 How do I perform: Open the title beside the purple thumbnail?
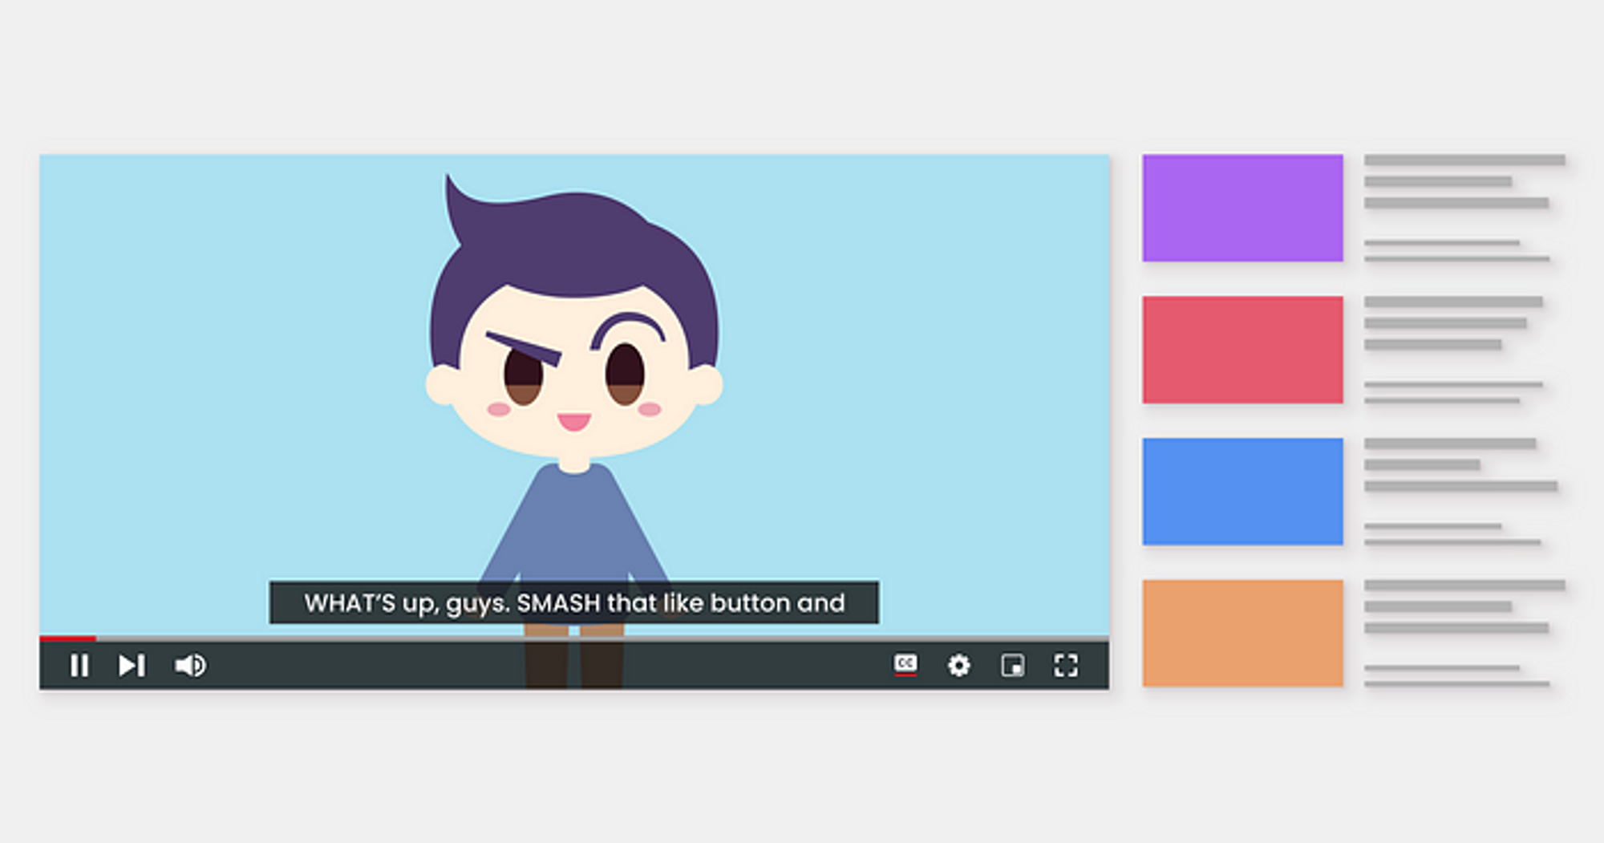[1464, 181]
